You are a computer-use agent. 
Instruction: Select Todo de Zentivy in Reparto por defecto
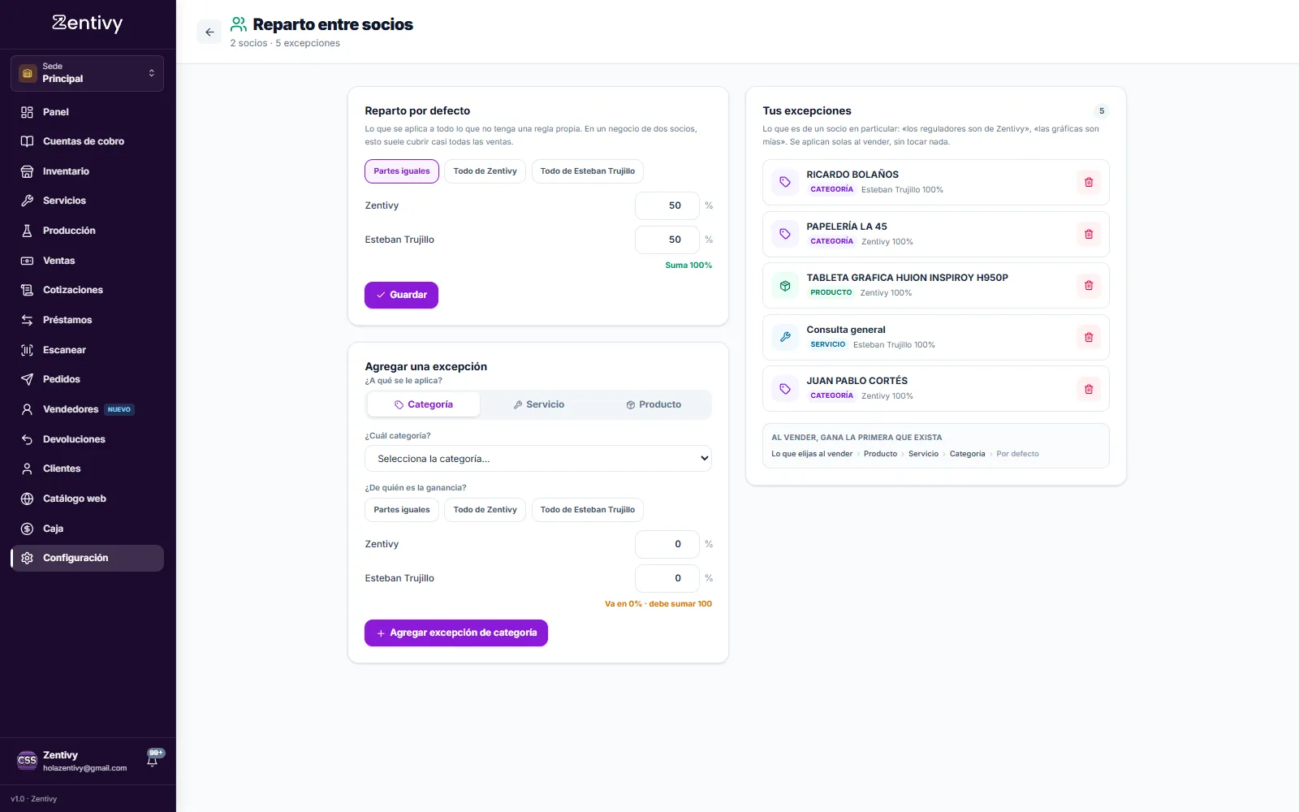pyautogui.click(x=485, y=171)
